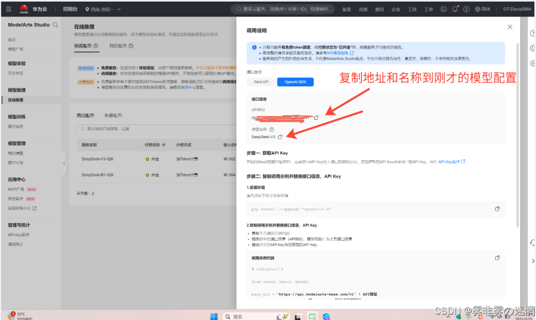Open 模型调优 in the sidebar
Viewport: 536px width, 320px height.
[15, 126]
